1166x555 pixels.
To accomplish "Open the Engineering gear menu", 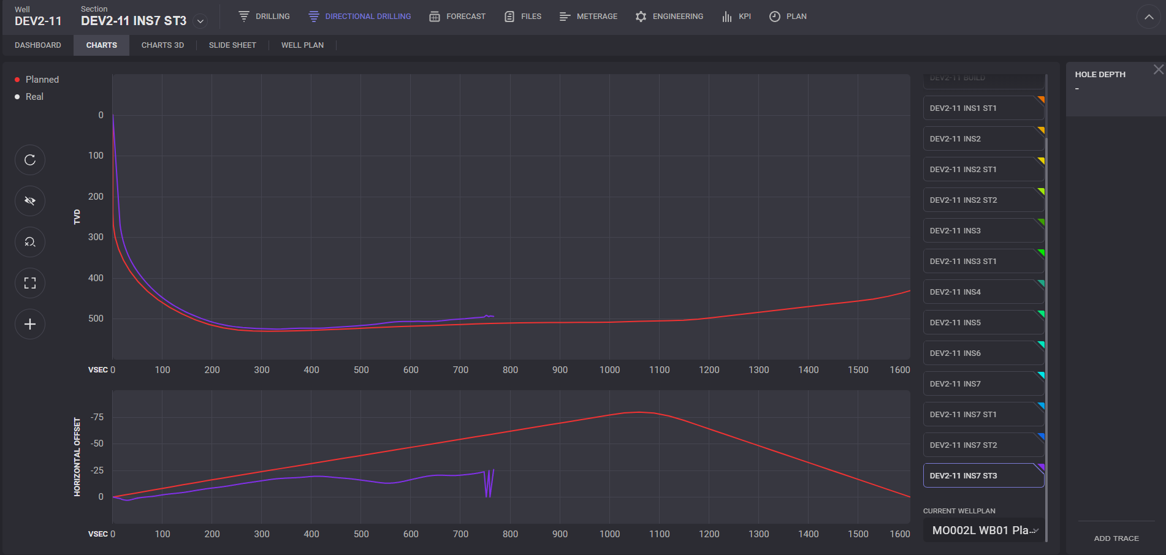I will coord(669,17).
